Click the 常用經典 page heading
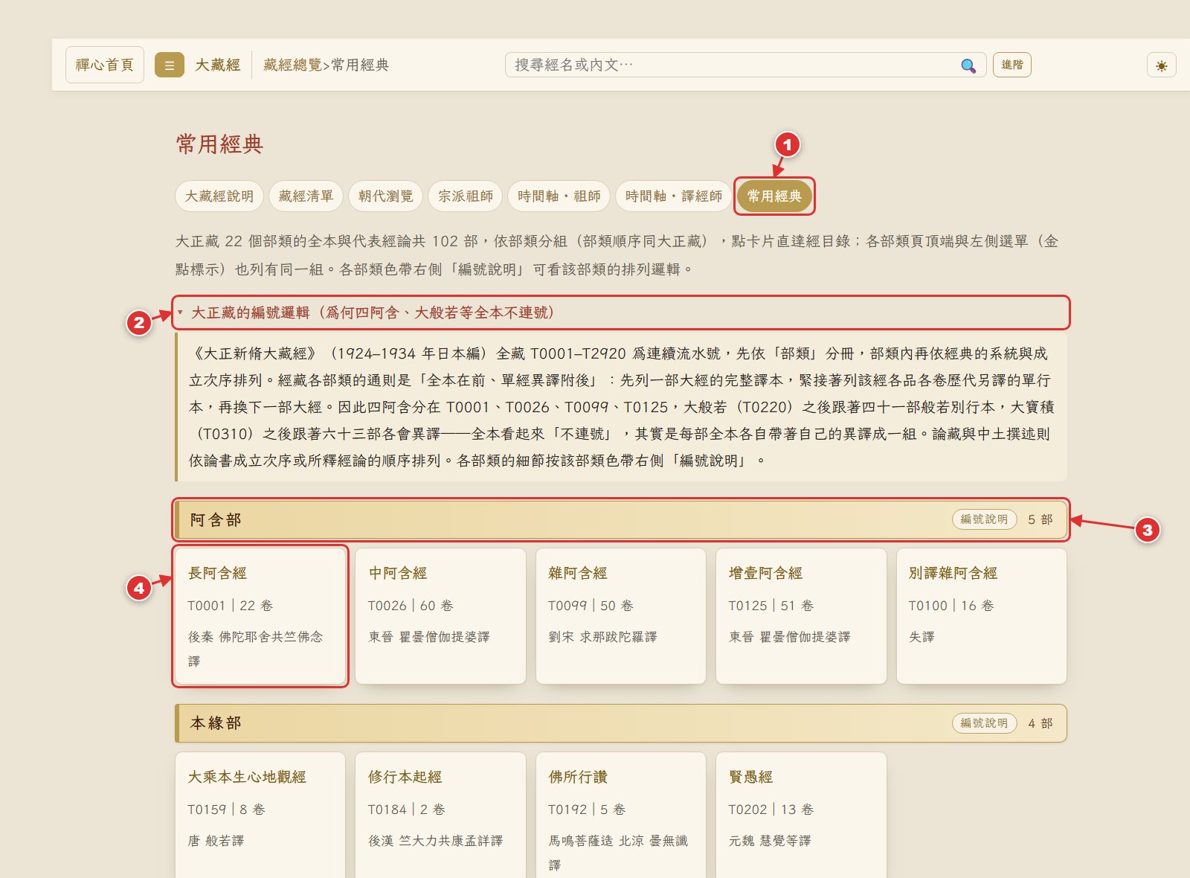The height and width of the screenshot is (878, 1190). (x=219, y=144)
